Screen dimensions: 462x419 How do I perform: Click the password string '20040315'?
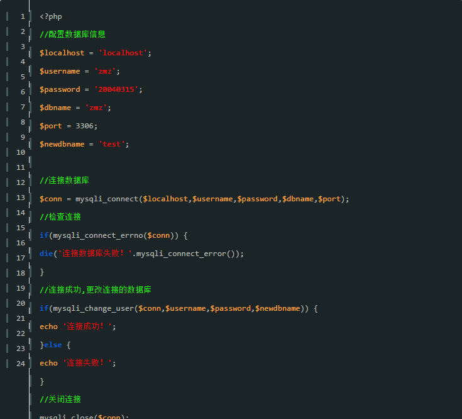tap(116, 89)
